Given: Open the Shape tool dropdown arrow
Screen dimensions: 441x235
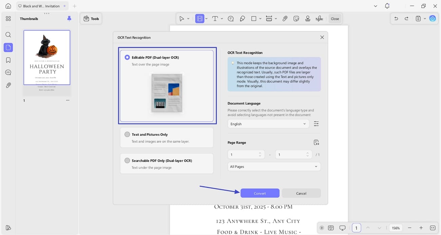Looking at the screenshot, I should point(260,19).
